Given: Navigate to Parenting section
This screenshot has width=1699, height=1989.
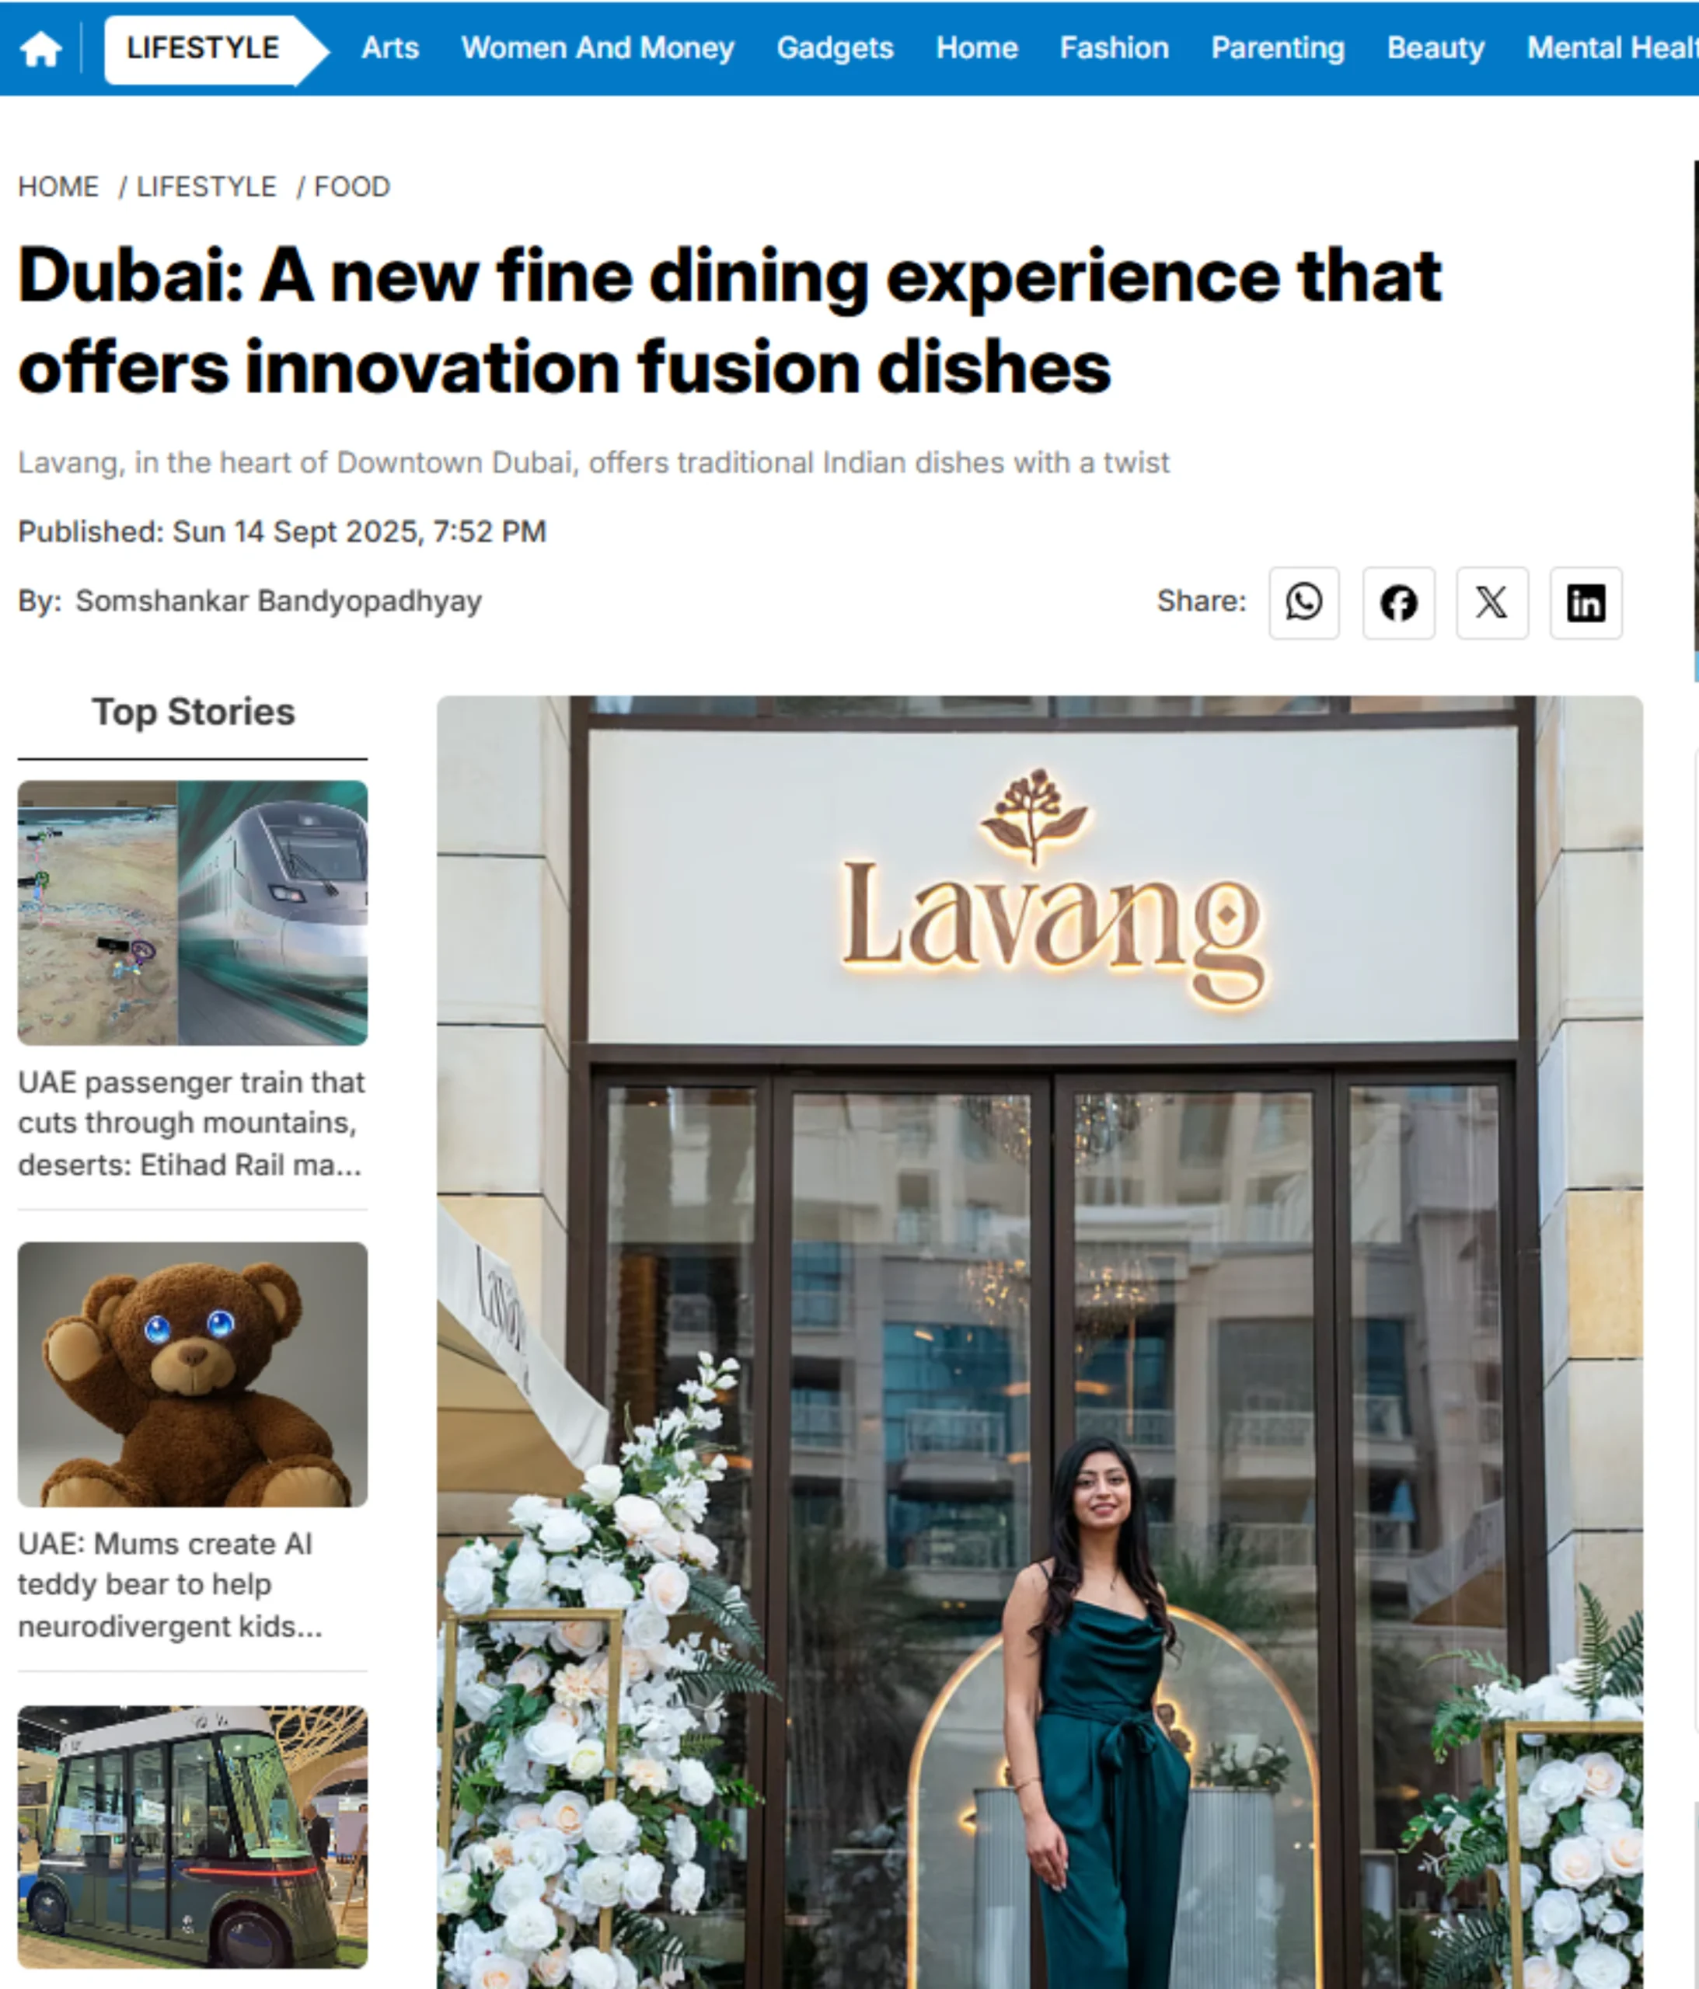Looking at the screenshot, I should click(1278, 48).
